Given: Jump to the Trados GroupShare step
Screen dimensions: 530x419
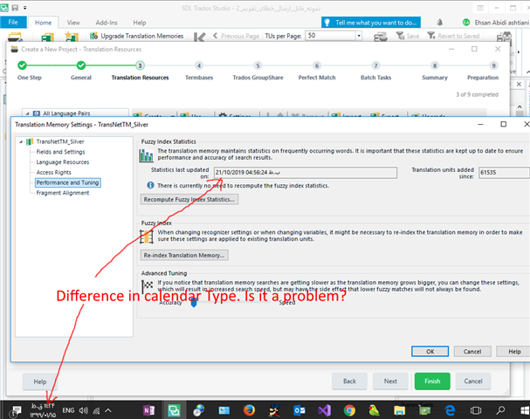Looking at the screenshot, I should [258, 71].
